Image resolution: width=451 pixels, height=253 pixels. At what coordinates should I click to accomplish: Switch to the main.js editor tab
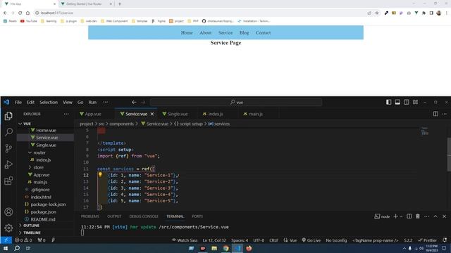point(256,114)
